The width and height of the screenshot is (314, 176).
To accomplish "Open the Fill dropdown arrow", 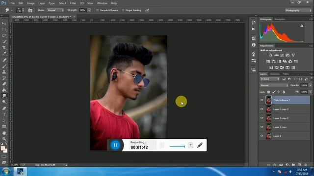I will (311, 92).
